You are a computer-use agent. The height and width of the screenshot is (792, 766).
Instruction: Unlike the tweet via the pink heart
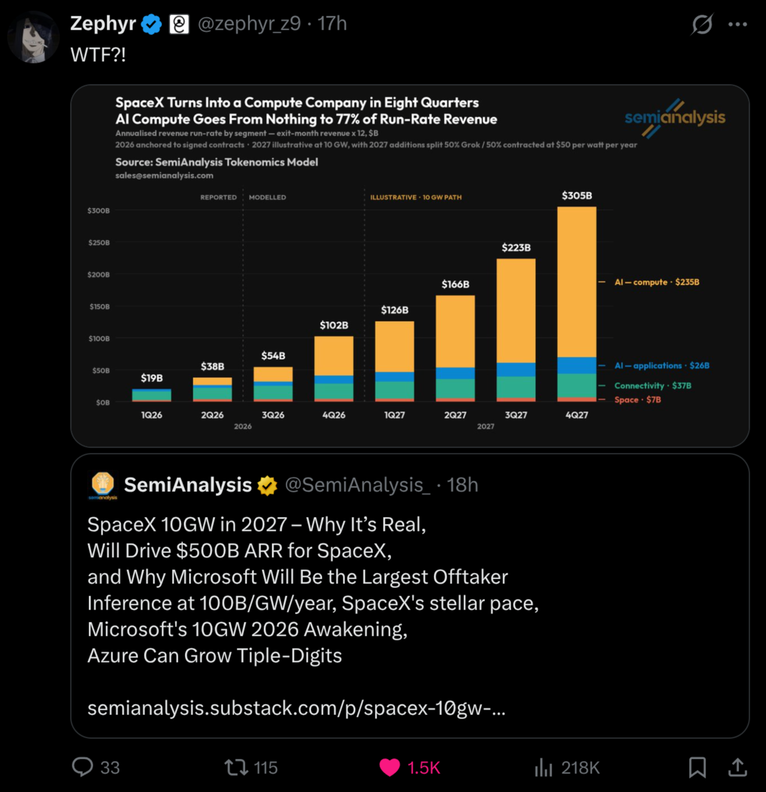389,767
